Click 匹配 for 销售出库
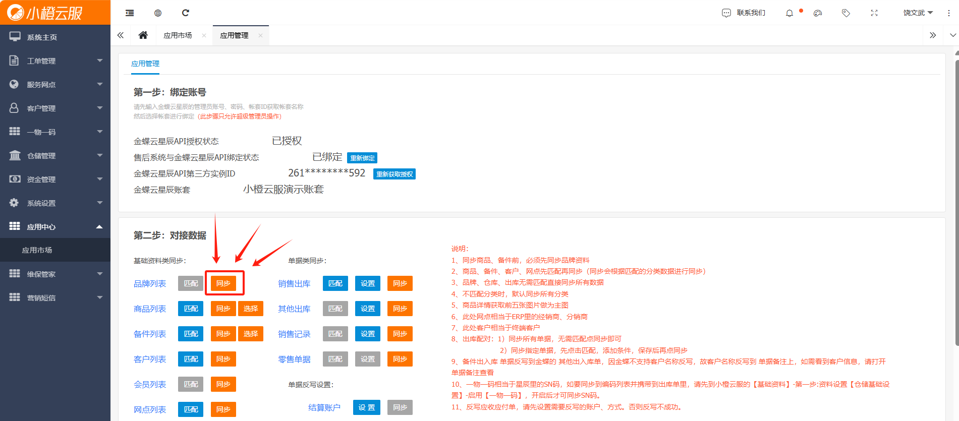 [335, 283]
